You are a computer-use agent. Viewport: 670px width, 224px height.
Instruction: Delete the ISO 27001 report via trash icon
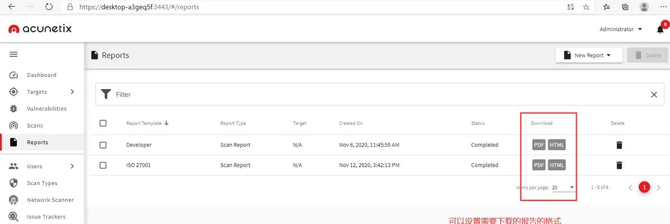pyautogui.click(x=619, y=165)
